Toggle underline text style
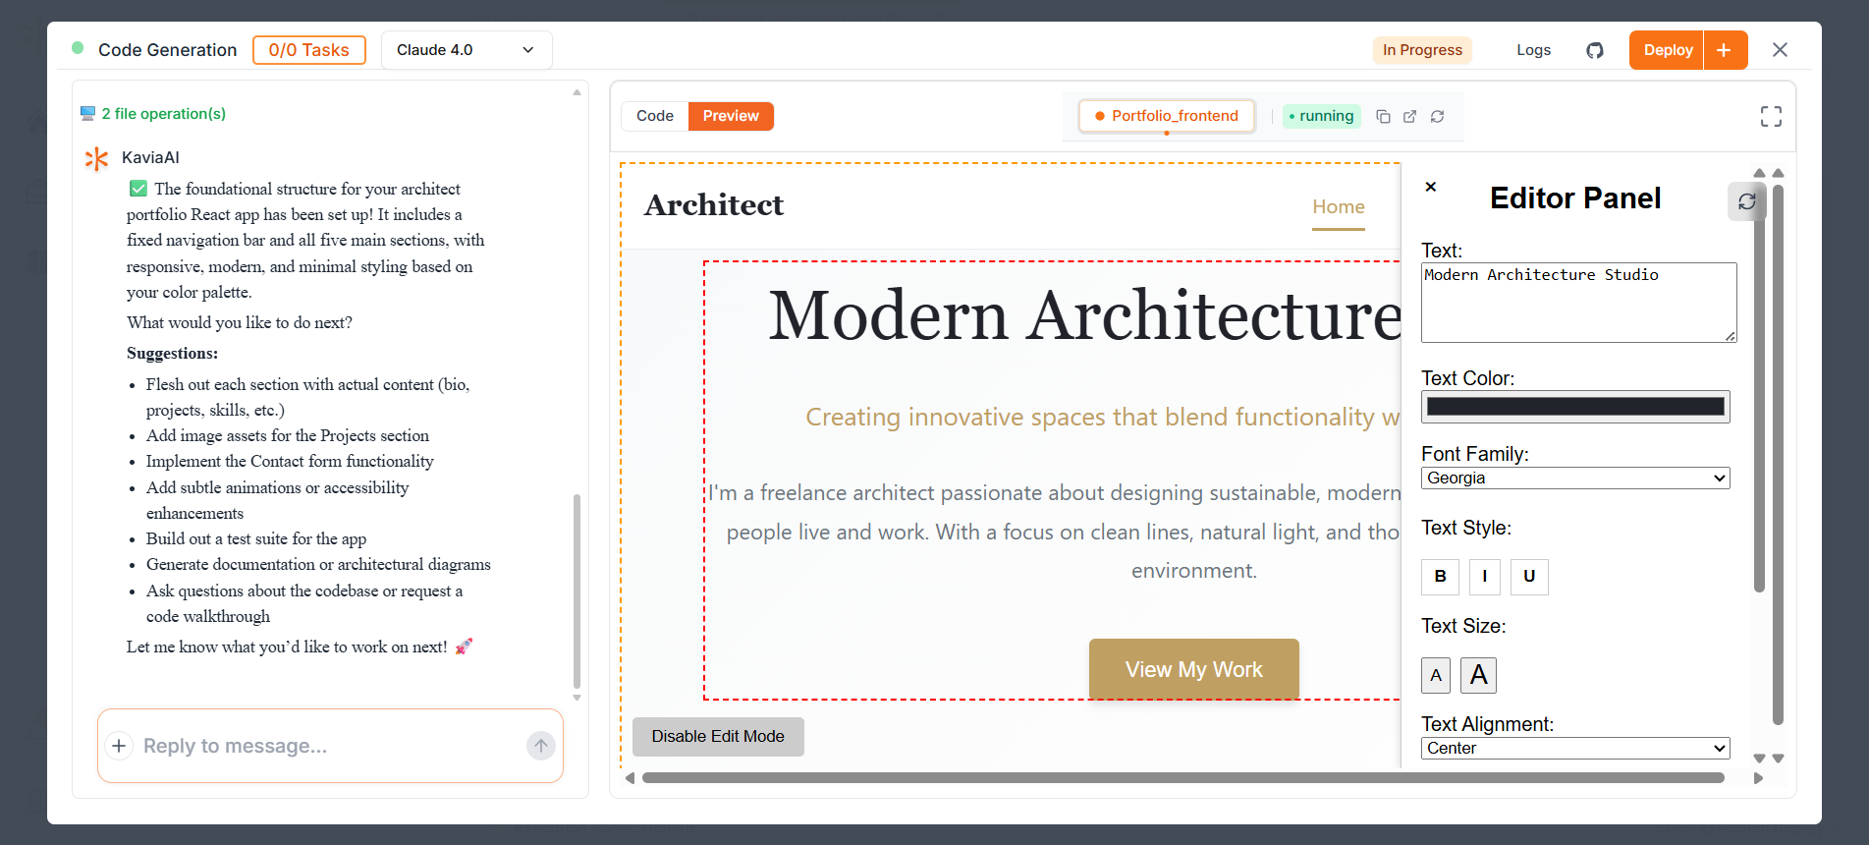This screenshot has height=845, width=1869. click(x=1528, y=577)
